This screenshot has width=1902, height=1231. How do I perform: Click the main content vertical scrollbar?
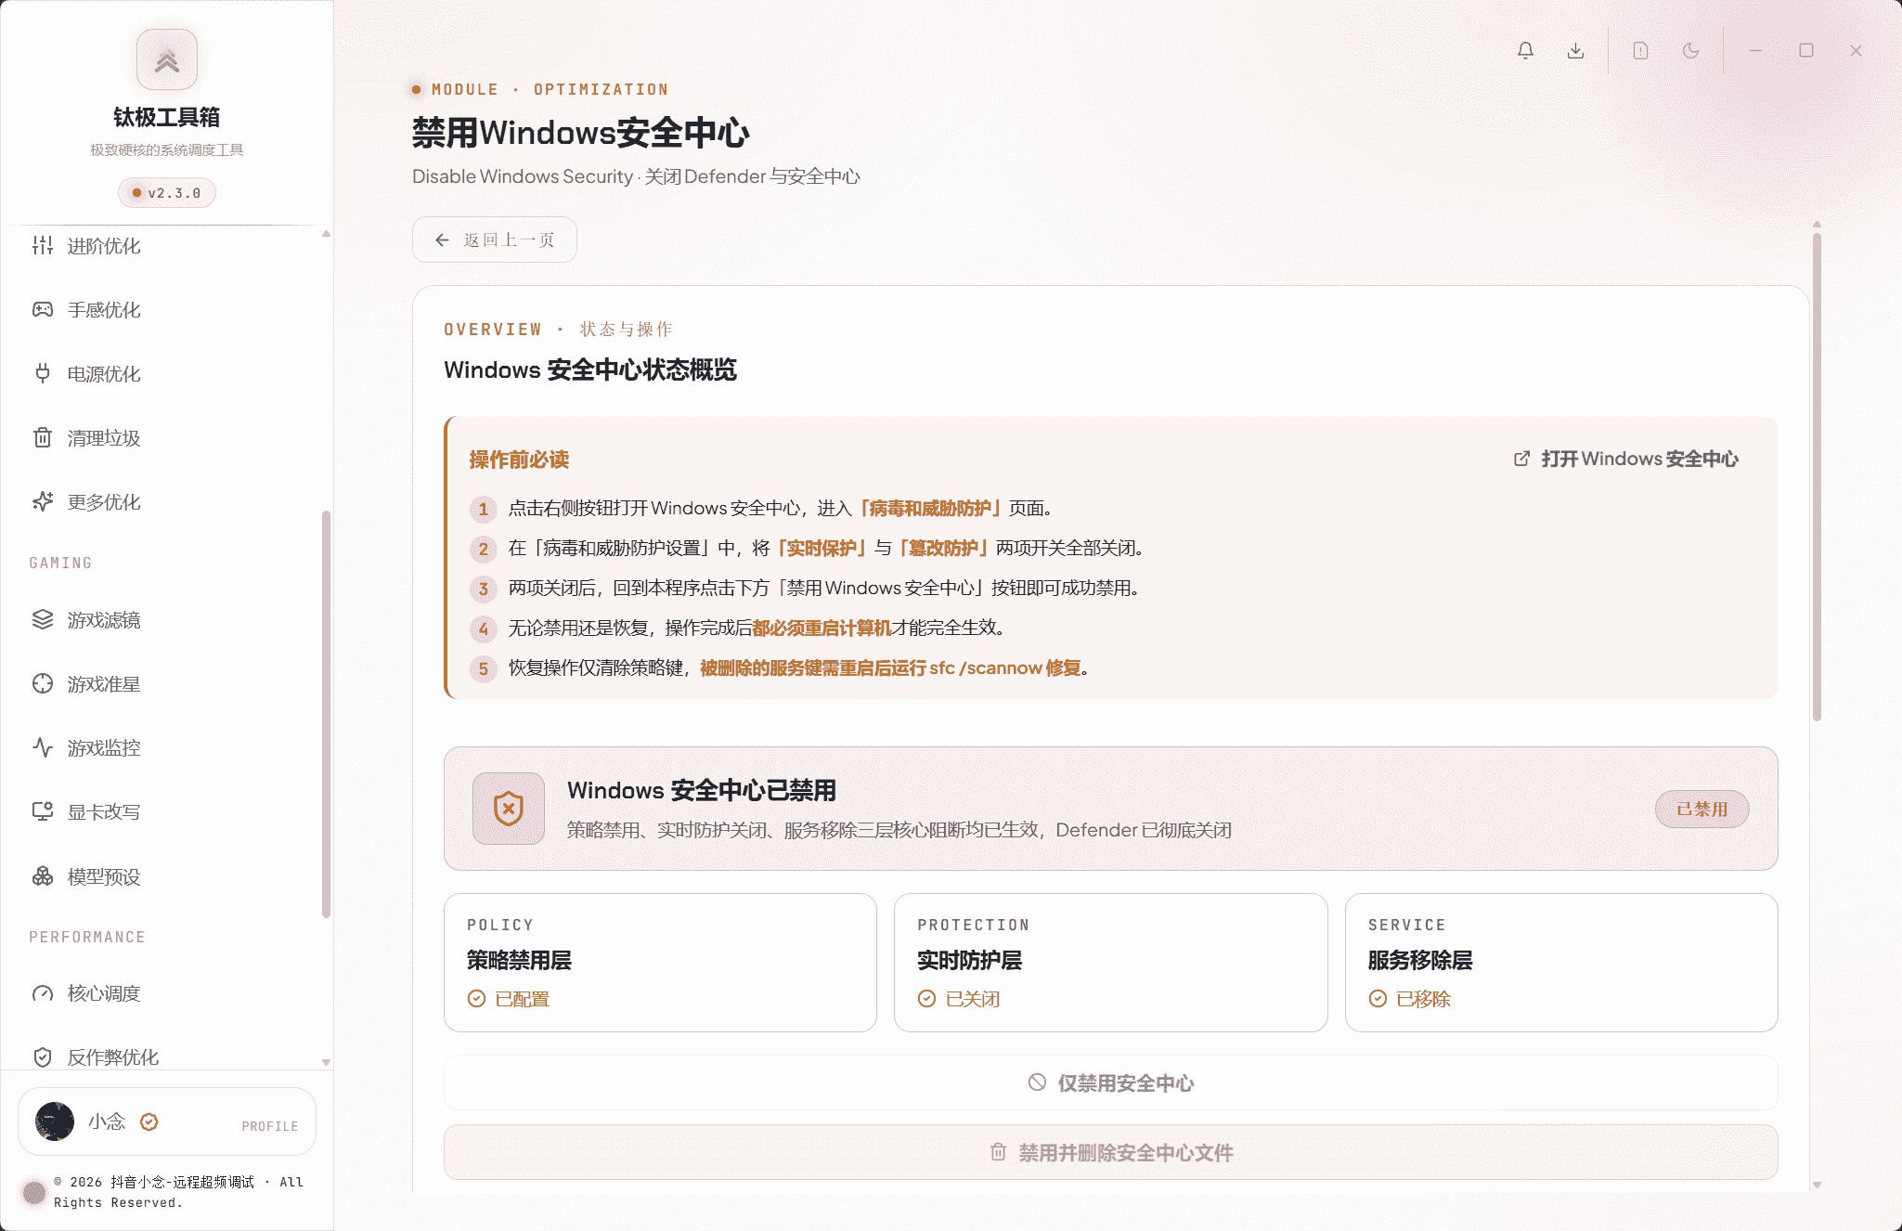click(x=1817, y=475)
